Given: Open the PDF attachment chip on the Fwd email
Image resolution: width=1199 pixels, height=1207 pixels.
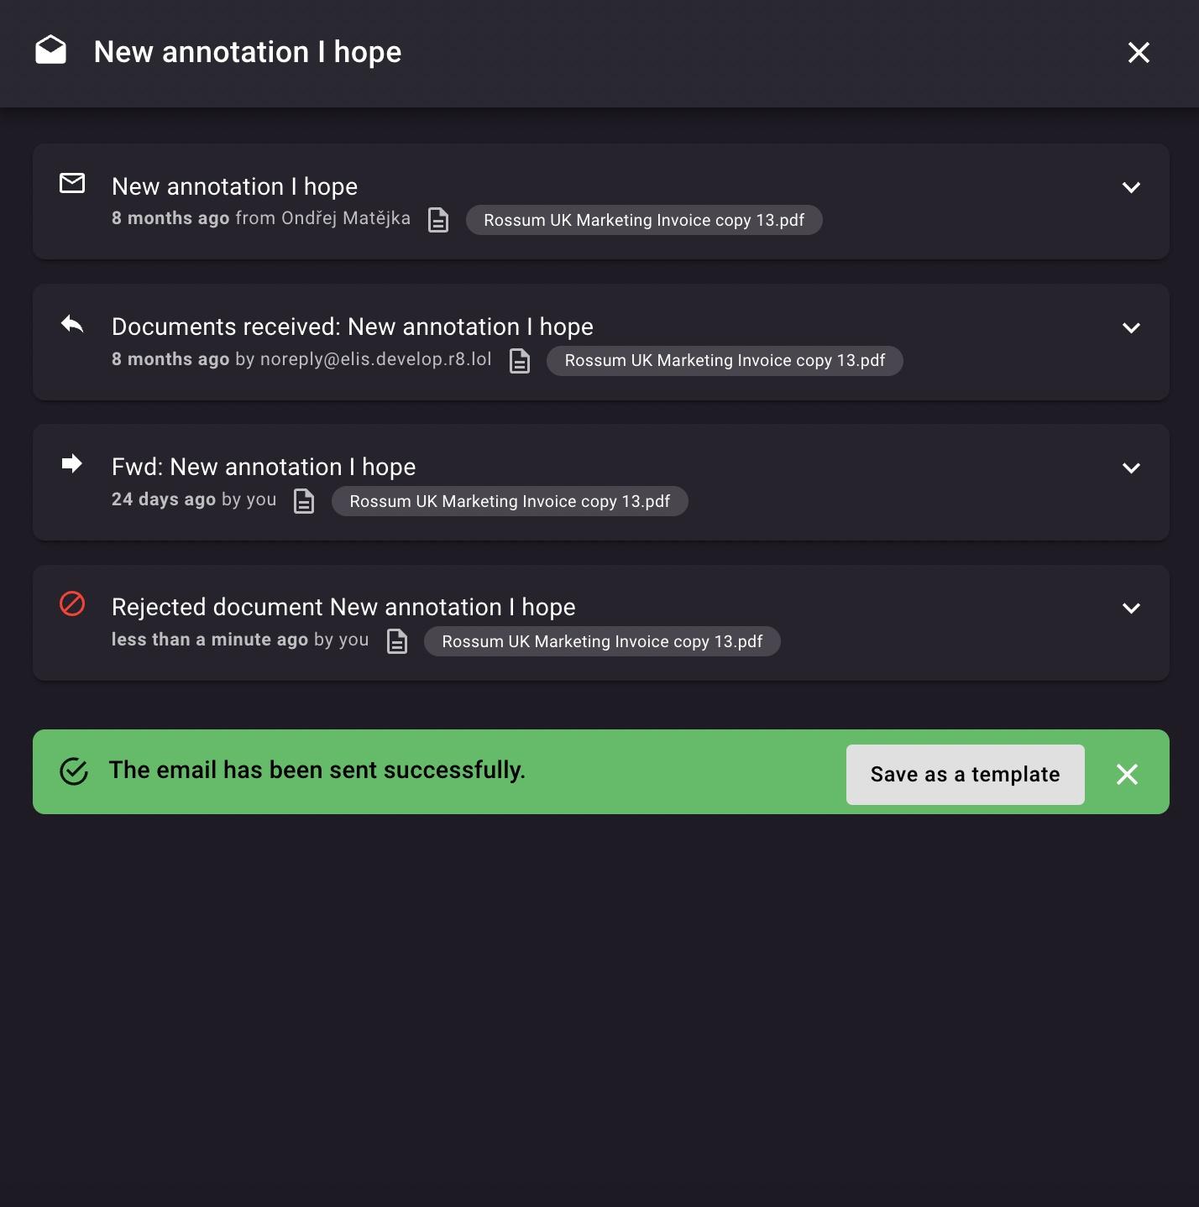Looking at the screenshot, I should pos(510,501).
